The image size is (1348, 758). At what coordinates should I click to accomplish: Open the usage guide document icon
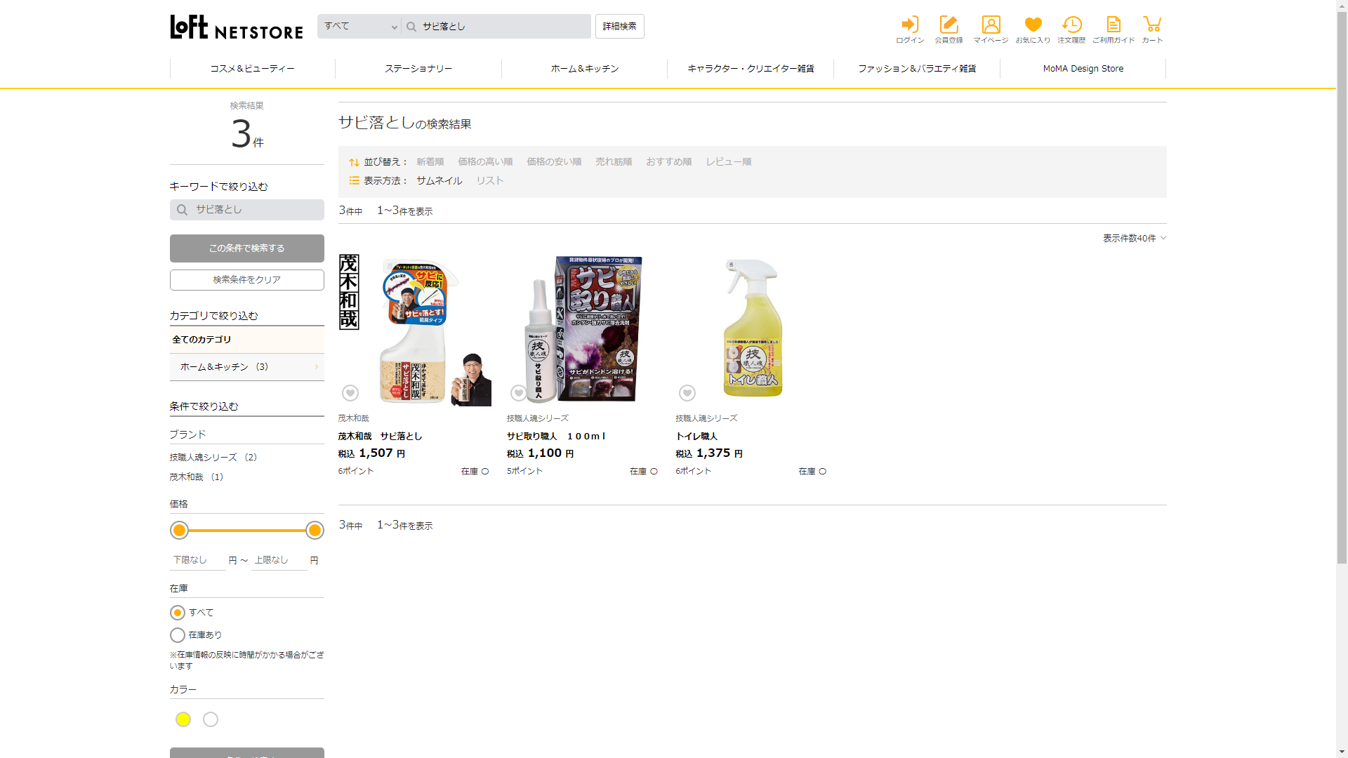(1113, 25)
